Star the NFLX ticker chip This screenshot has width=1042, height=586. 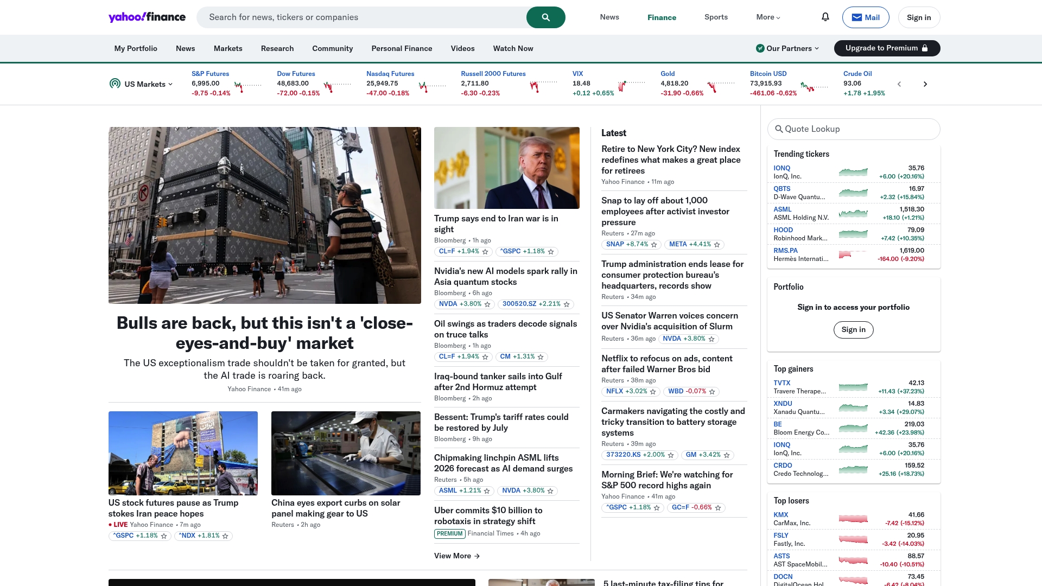tap(653, 392)
